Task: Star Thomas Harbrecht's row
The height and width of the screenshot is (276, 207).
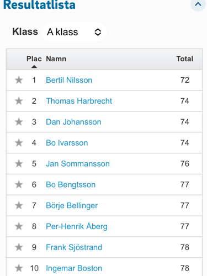Action: click(x=19, y=101)
